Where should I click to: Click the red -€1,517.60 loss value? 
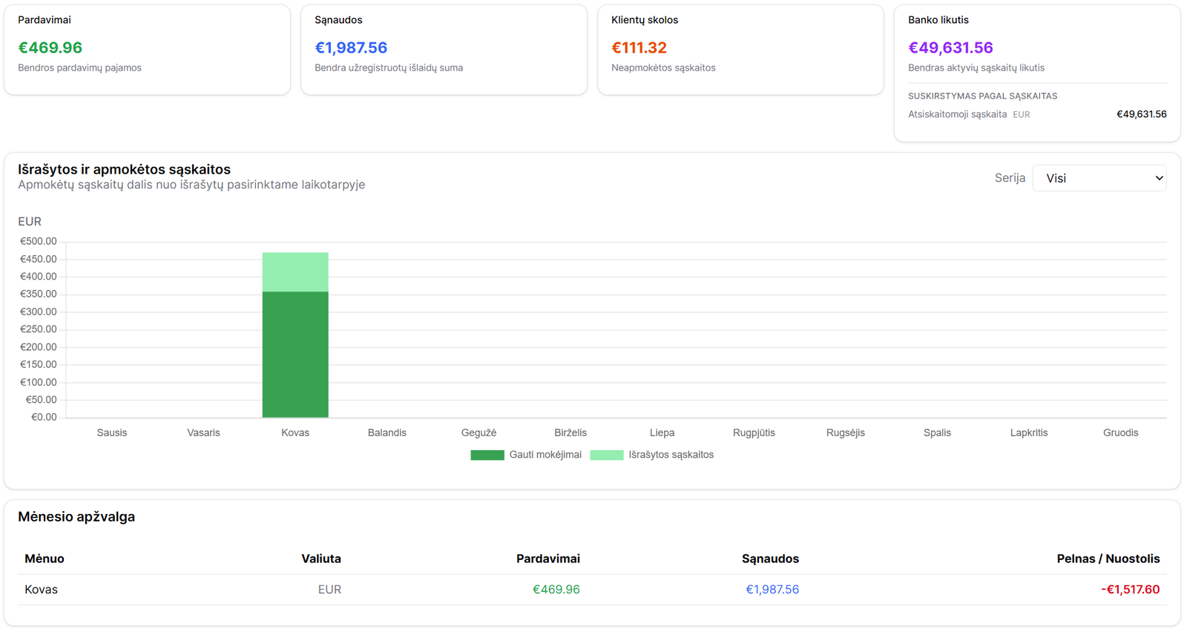click(x=1130, y=590)
